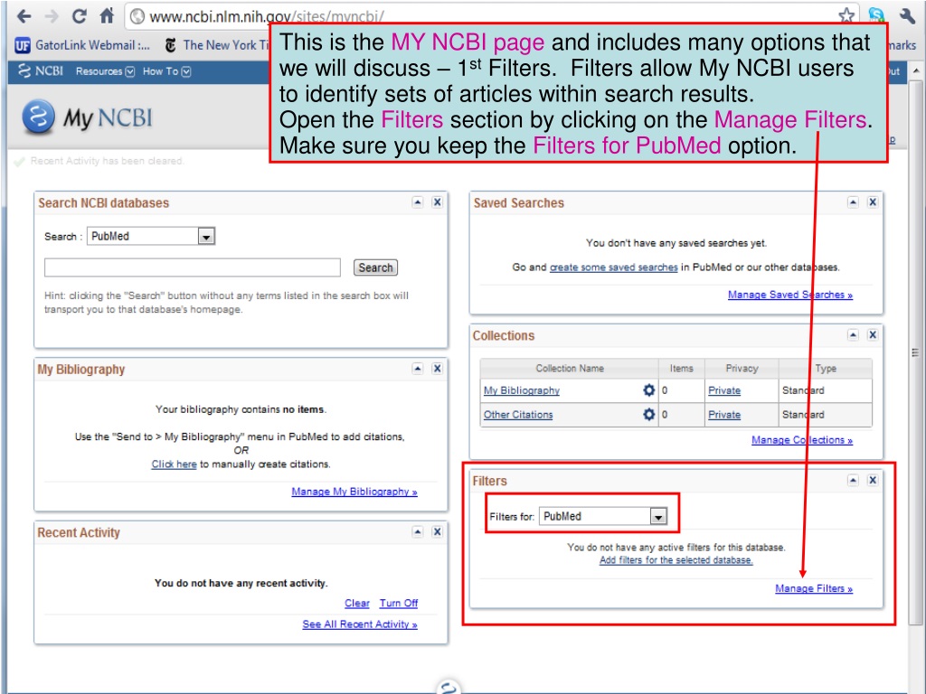
Task: Close the Collections panel
Action: click(873, 335)
